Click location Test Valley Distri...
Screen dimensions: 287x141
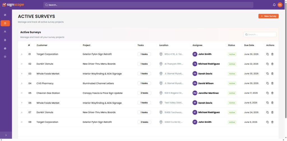point(173,103)
